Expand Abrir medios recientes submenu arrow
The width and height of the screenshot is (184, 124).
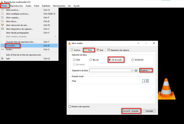(x=55, y=36)
